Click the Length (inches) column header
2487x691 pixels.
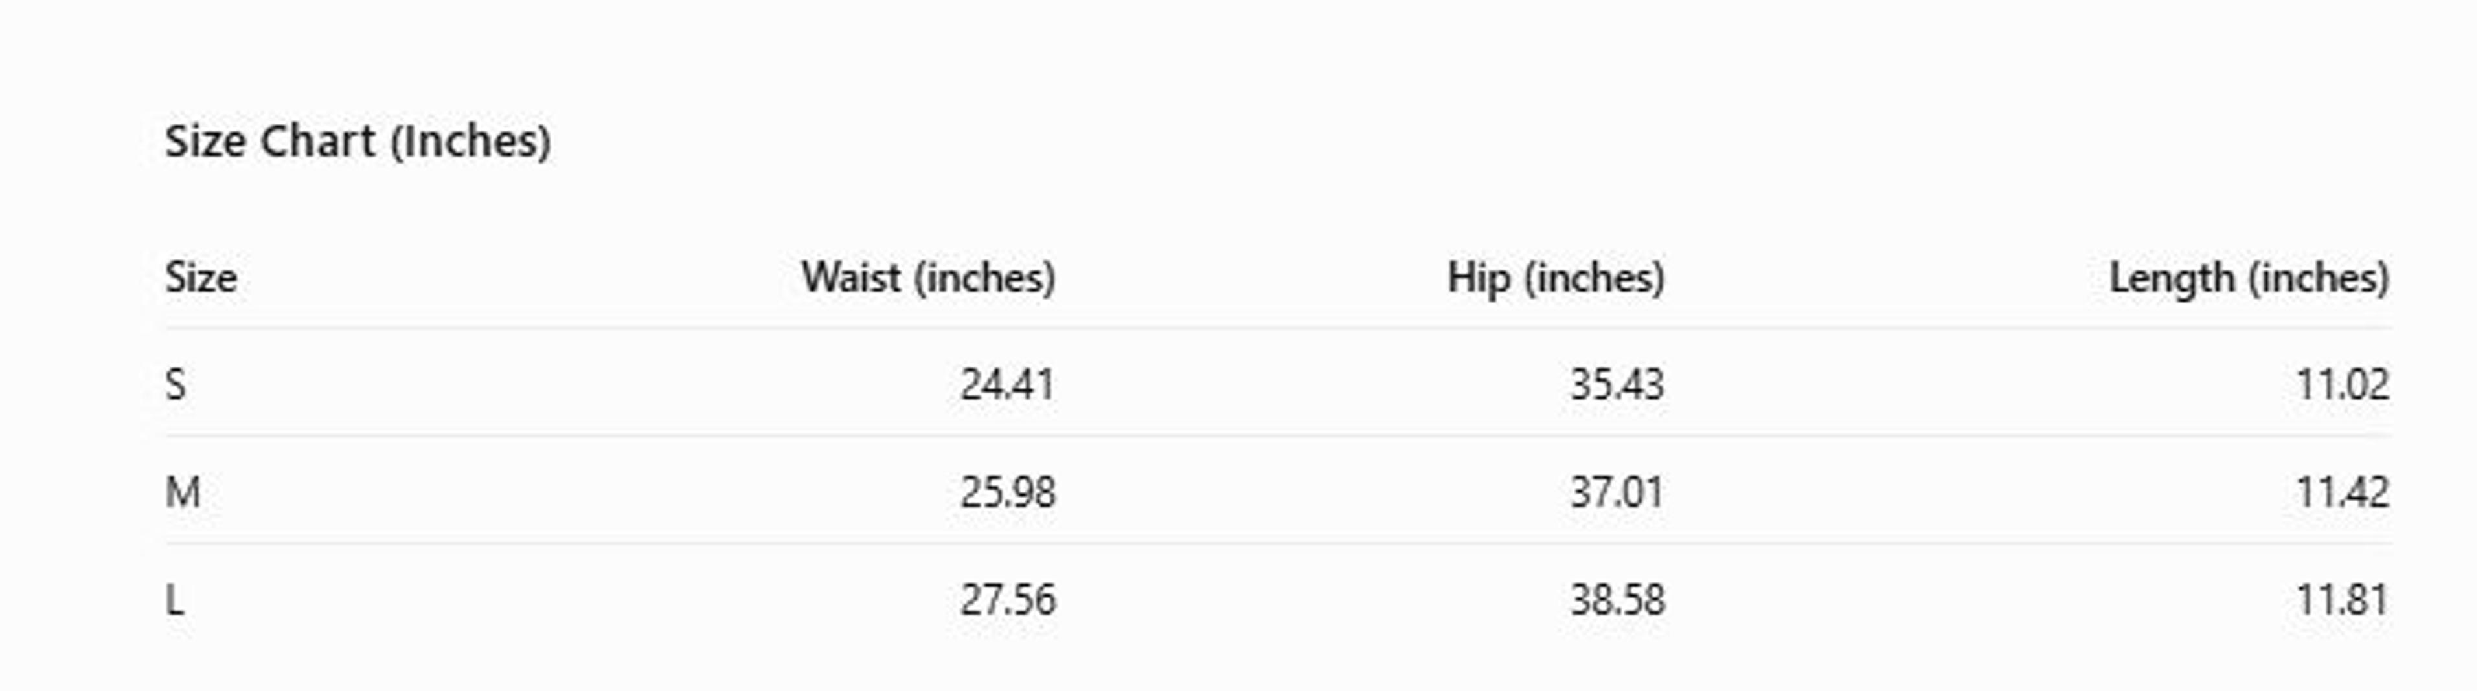coord(2249,278)
